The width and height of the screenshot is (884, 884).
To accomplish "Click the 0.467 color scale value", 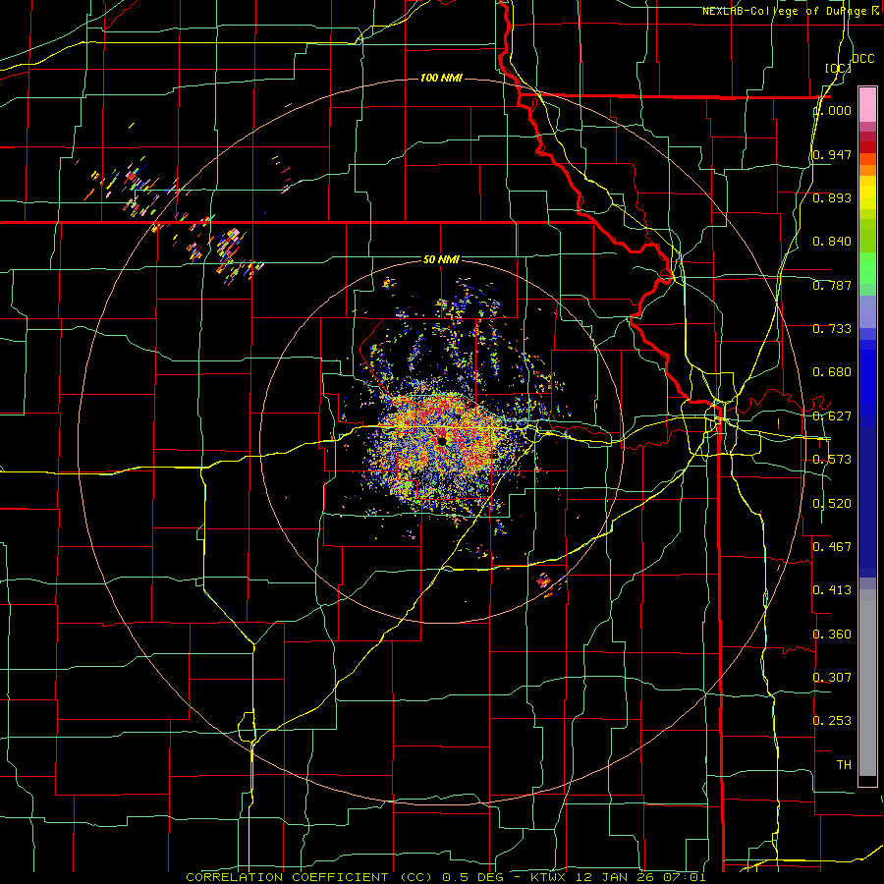I will (x=832, y=547).
